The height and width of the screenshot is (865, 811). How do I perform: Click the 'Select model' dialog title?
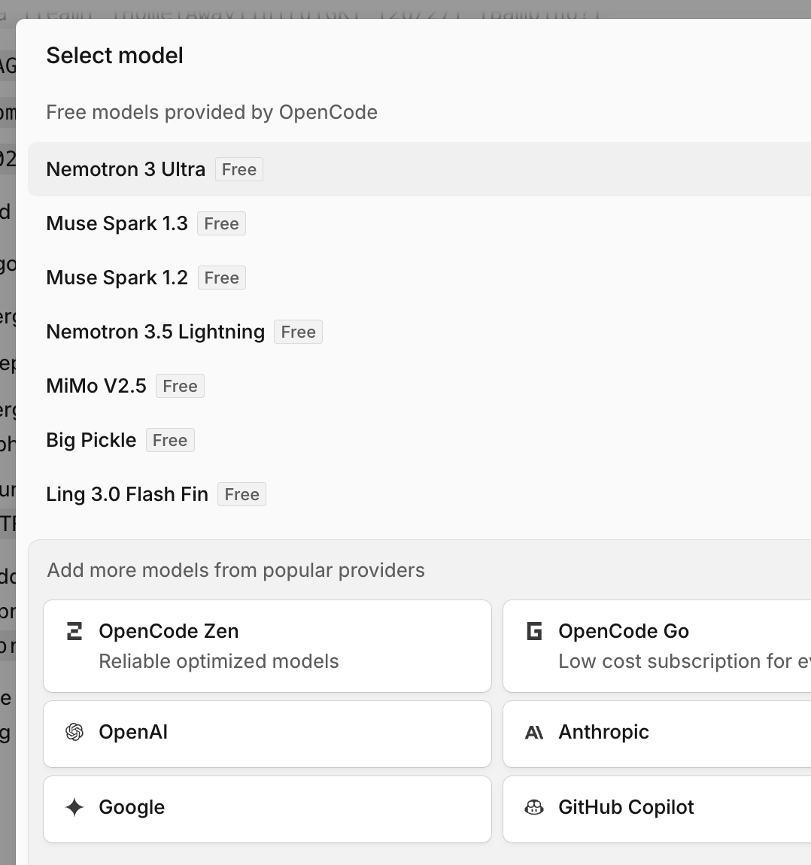pyautogui.click(x=115, y=56)
